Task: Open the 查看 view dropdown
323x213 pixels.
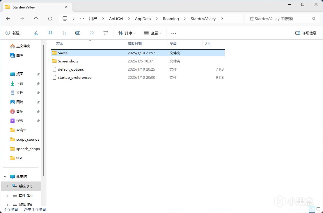Action: 153,33
